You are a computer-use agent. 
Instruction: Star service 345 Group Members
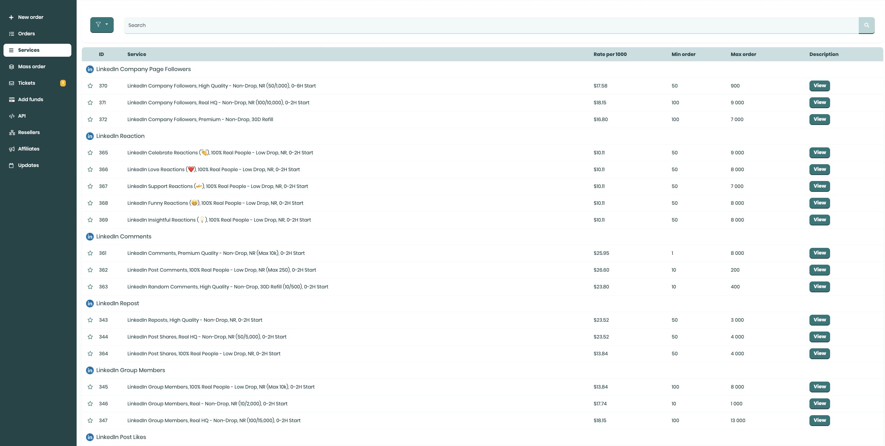[90, 387]
